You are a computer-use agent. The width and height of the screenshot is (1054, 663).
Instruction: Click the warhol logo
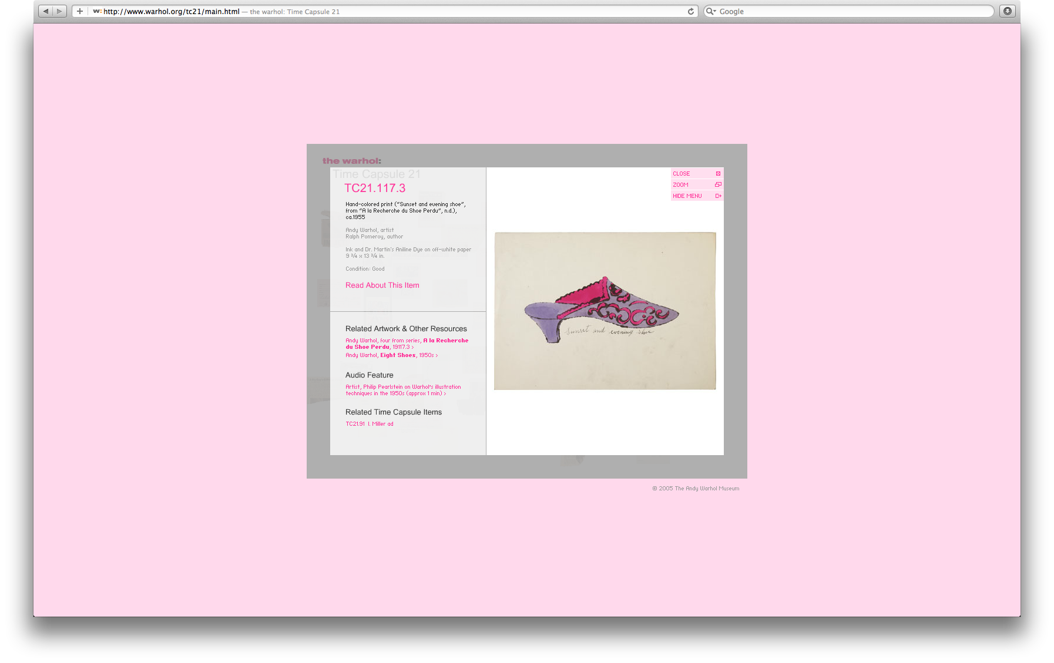click(351, 161)
